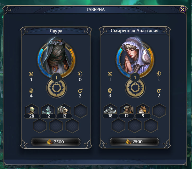Viewport: 192px width, 169px height.
Task: Click Лаура's golden specialty emblem
Action: pos(56,88)
